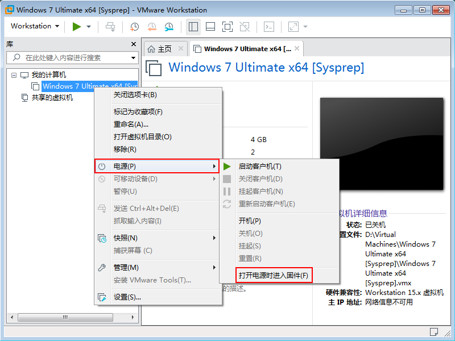Expand the power options arrow beside play button
The width and height of the screenshot is (455, 341).
89,27
